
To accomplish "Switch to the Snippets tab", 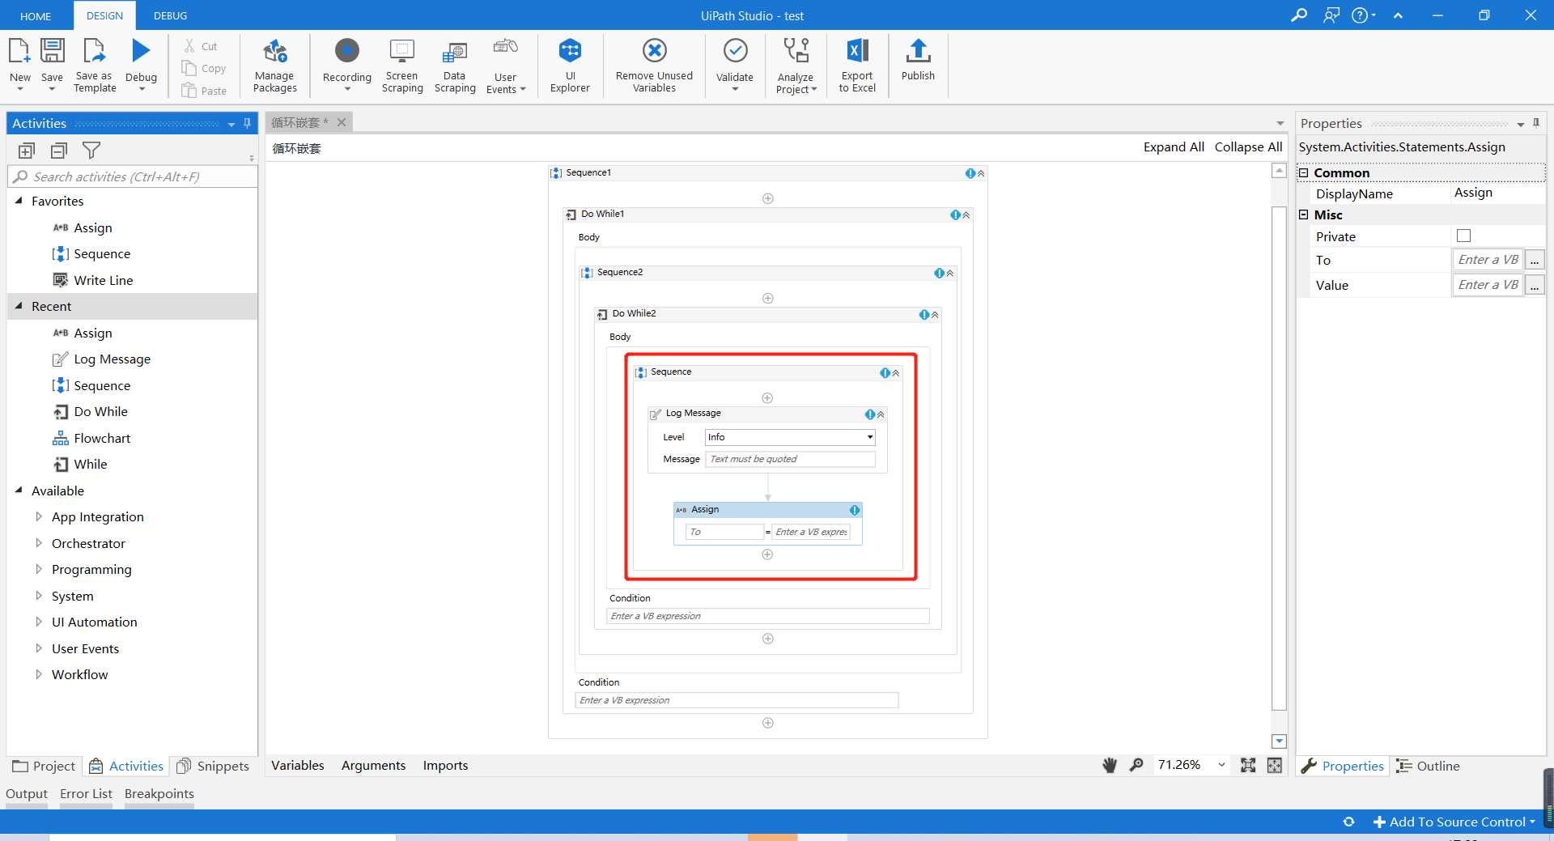I will point(213,766).
